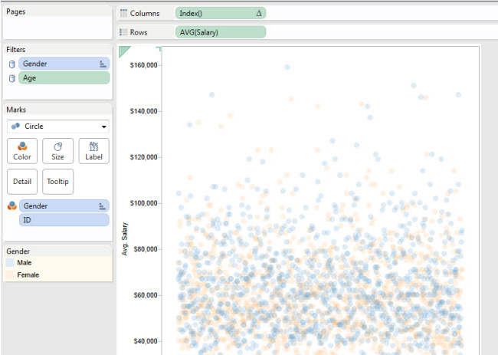Select the AVG(Salary) pill on Rows
The image size is (498, 355).
point(221,32)
